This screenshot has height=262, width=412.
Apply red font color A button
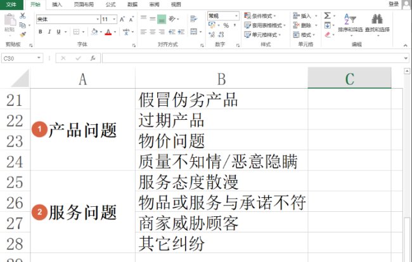pyautogui.click(x=108, y=32)
